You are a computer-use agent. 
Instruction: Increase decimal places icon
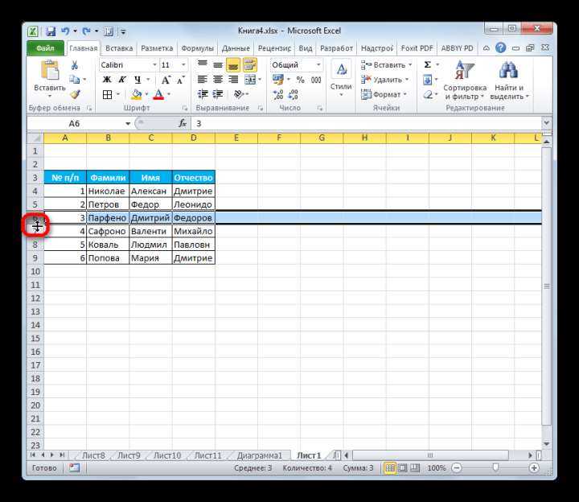[x=278, y=95]
